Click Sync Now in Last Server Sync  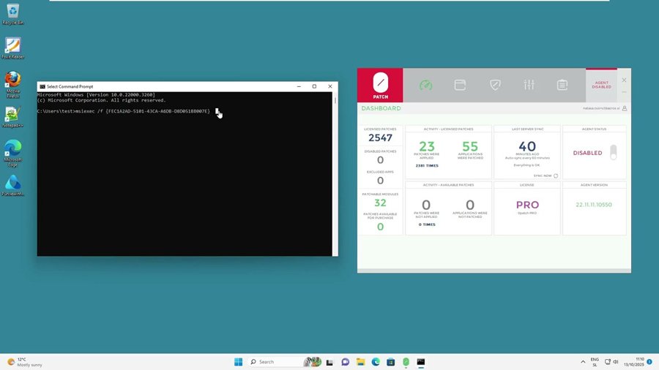tap(542, 175)
